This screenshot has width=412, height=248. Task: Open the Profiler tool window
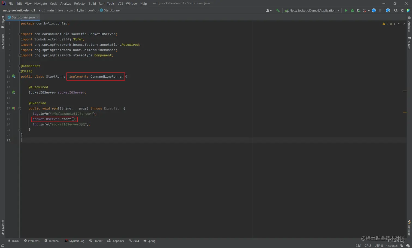click(96, 241)
